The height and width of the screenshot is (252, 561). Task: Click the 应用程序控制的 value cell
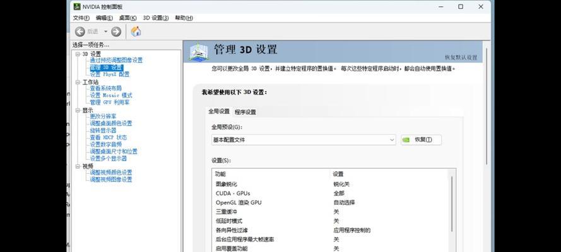352,231
